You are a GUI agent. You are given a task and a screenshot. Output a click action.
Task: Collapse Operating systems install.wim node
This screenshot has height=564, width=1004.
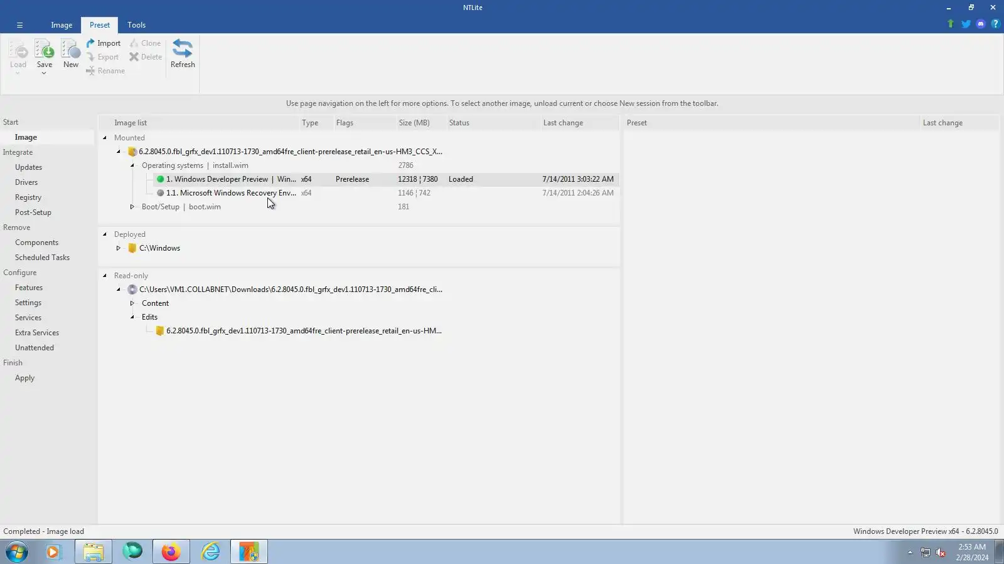[132, 165]
